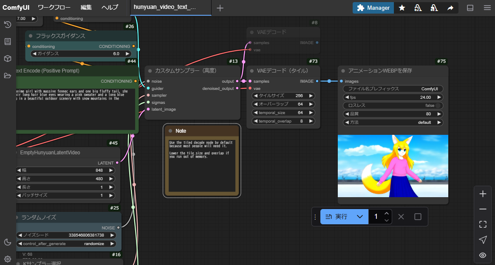Toggle the bottom panel icon
Viewport: 495px width, 265px height.
[470, 8]
